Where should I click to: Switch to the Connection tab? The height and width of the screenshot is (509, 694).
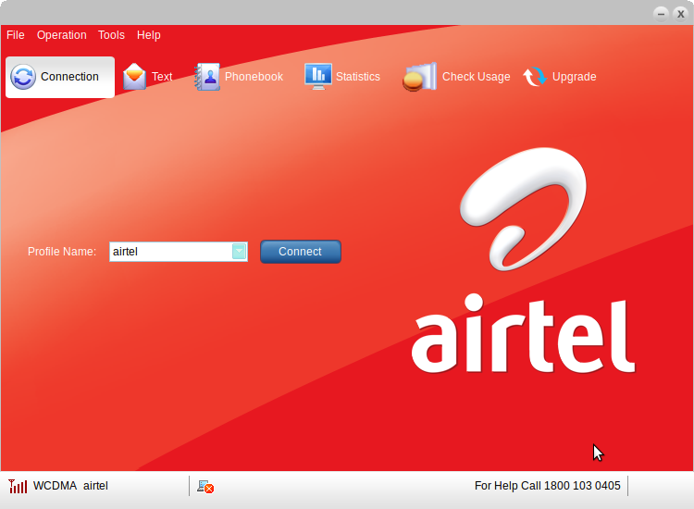(x=60, y=77)
